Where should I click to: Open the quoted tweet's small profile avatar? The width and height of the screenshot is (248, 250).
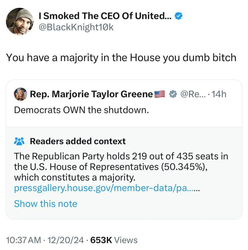coord(21,94)
